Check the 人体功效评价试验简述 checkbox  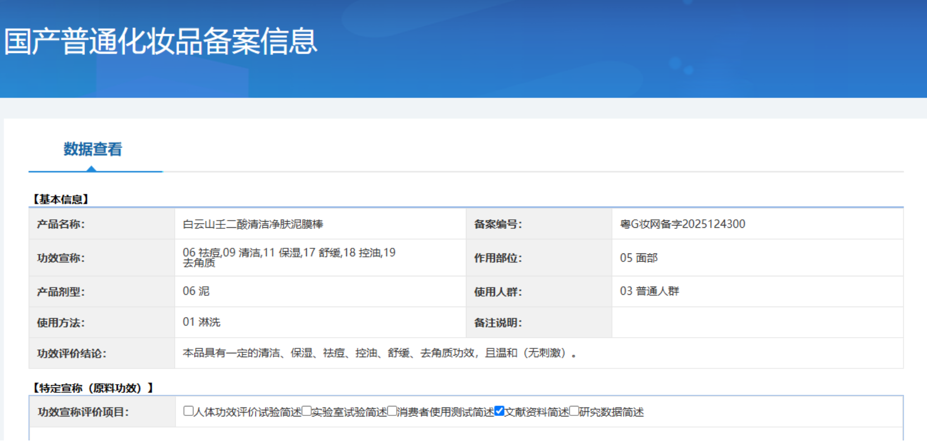pyautogui.click(x=188, y=411)
